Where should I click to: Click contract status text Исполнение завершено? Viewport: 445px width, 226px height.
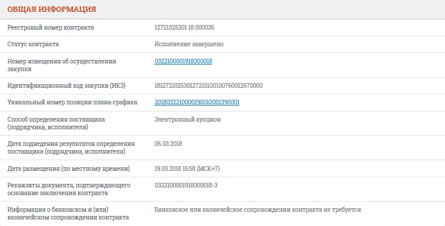[x=189, y=44]
